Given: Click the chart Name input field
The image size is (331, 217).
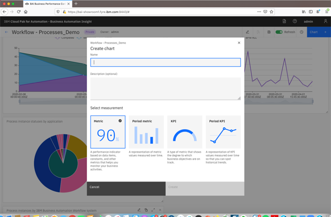Looking at the screenshot, I should point(165,63).
